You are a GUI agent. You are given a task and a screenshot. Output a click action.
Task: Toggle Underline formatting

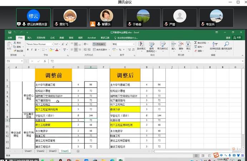click(x=36, y=50)
